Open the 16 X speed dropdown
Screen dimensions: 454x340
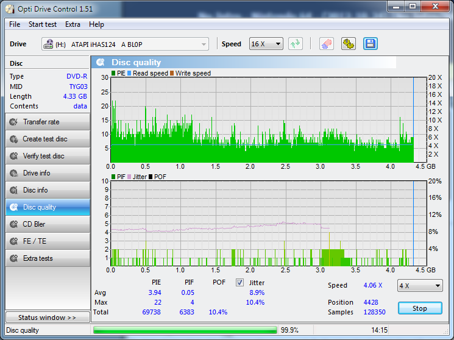[266, 44]
